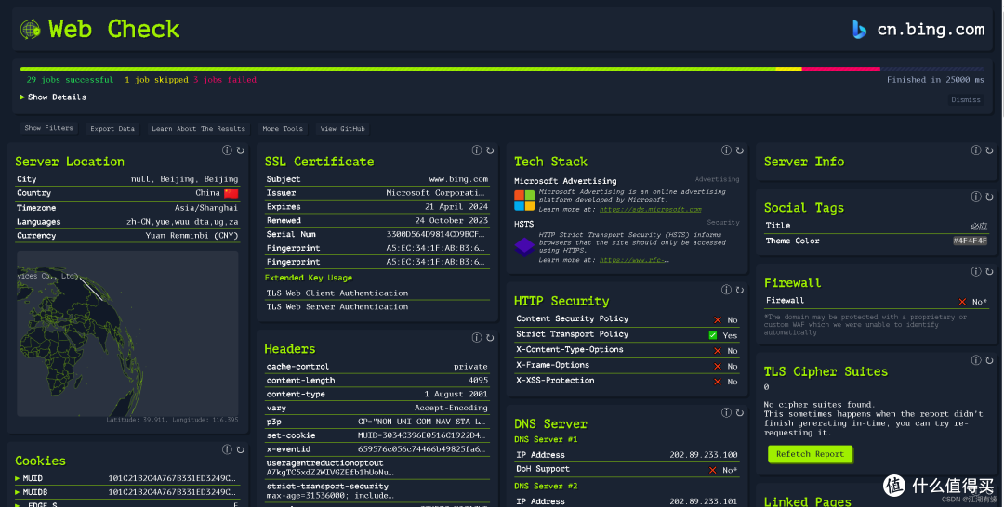
Task: Click the DNS Server #1 heading
Action: tap(546, 439)
